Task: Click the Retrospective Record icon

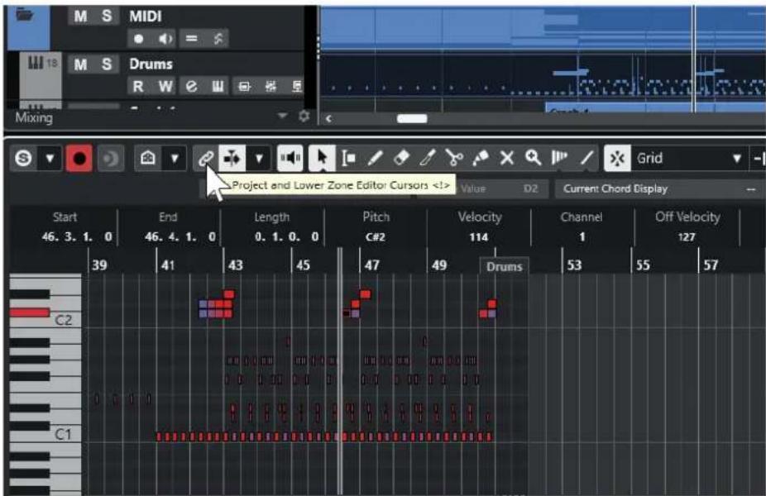Action: [x=110, y=158]
